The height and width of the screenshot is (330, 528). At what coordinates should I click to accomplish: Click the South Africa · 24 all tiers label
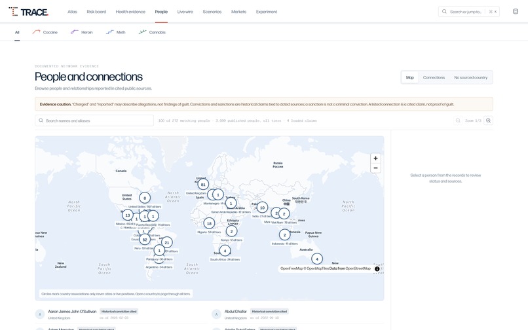click(x=225, y=259)
